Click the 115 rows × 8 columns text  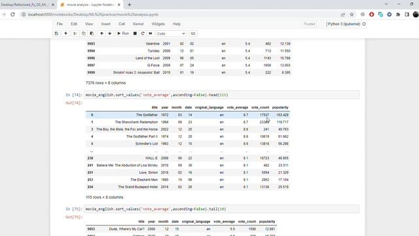point(105,197)
